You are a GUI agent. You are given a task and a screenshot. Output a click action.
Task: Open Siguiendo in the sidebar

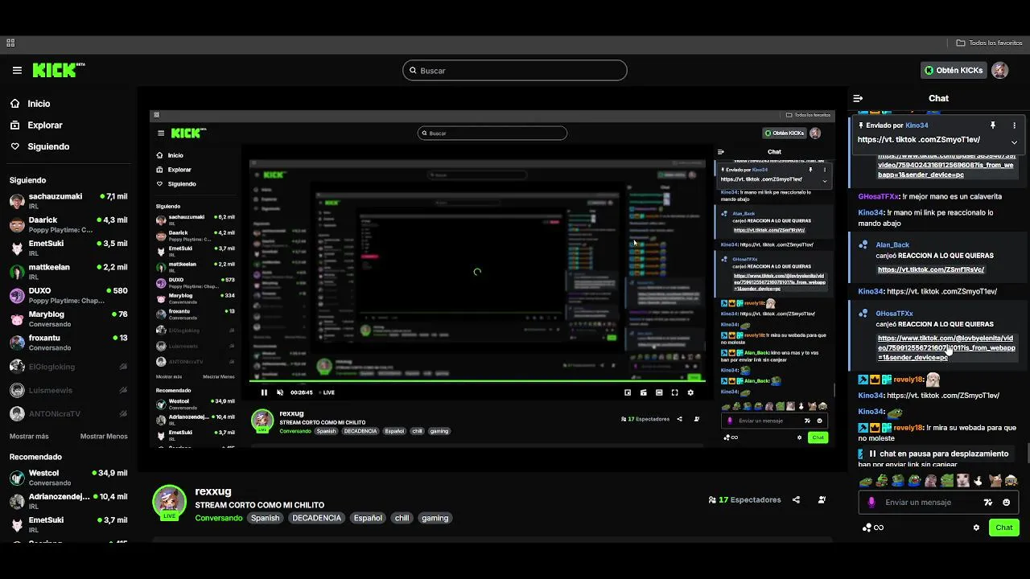40,146
